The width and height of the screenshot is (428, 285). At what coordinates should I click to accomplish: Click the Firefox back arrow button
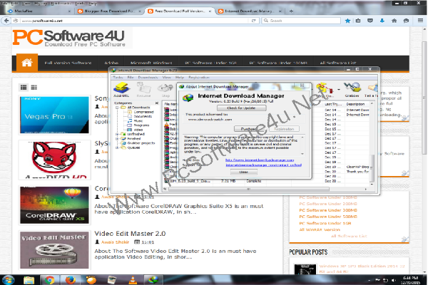(6, 21)
